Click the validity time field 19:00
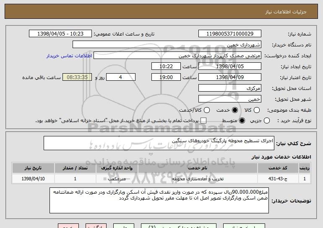 pos(166,77)
